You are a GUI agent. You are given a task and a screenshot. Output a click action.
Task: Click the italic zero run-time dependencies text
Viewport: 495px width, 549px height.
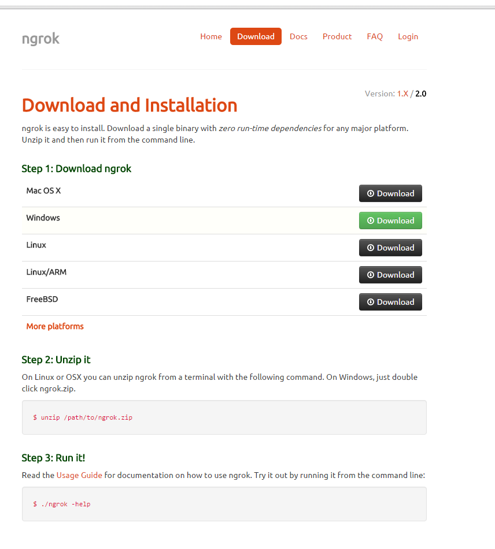(x=270, y=128)
